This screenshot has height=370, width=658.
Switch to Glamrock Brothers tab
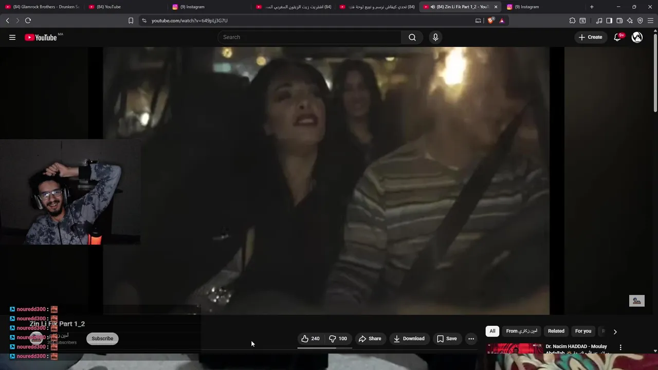(42, 7)
